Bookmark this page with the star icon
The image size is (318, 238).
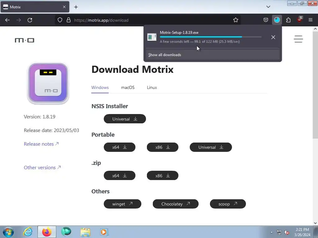[x=235, y=20]
